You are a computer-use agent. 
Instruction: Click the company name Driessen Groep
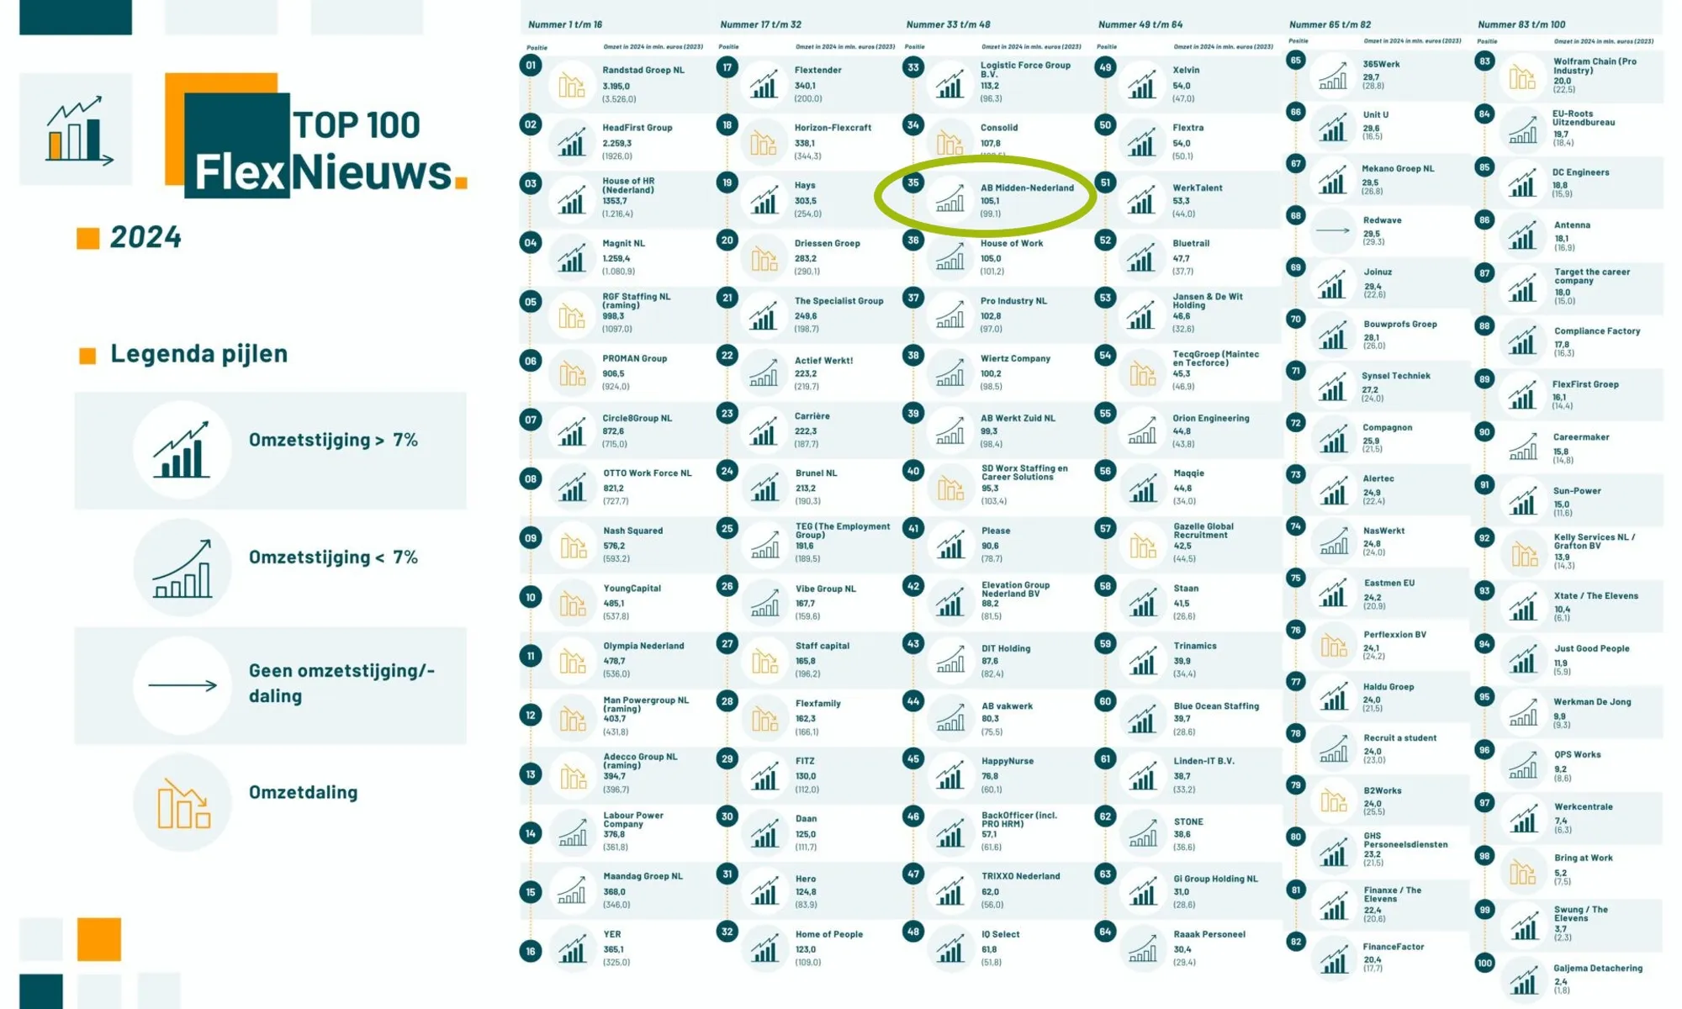[x=828, y=243]
